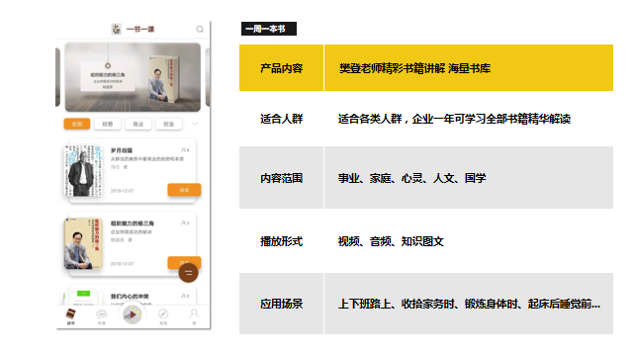The image size is (633, 356).
Task: Click the 上下班路上、收拾家务时 cell
Action: pyautogui.click(x=469, y=304)
